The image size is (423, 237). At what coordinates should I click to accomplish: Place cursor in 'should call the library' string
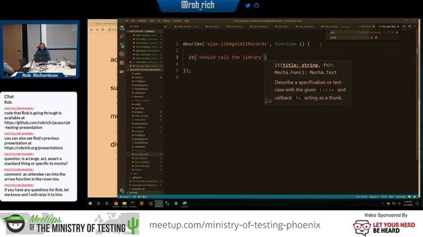[230, 57]
